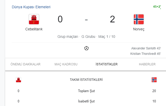Image resolution: width=166 pixels, height=106 pixels.
Task: Click the İsabetli Şut statistic row label
Action: 86,101
